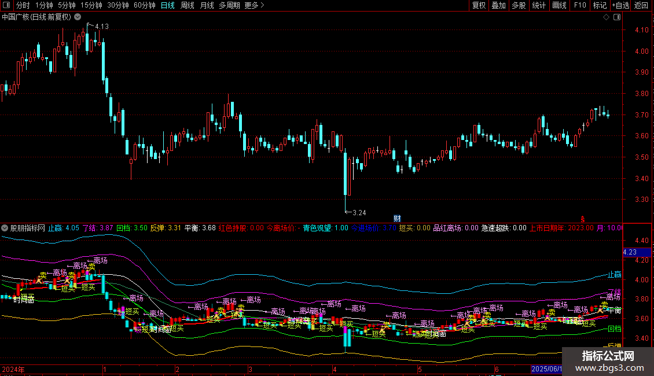654x376 pixels.
Task: Click the 2025/06 date marker on timeline
Action: click(546, 369)
